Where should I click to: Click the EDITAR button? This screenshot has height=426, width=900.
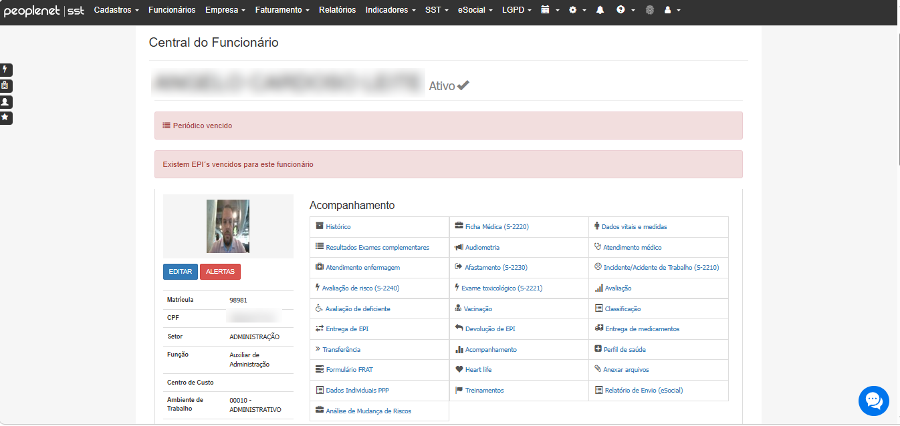(181, 272)
